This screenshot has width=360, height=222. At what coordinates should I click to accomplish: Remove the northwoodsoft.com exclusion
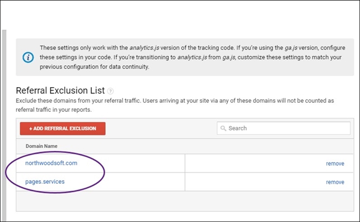pyautogui.click(x=335, y=164)
